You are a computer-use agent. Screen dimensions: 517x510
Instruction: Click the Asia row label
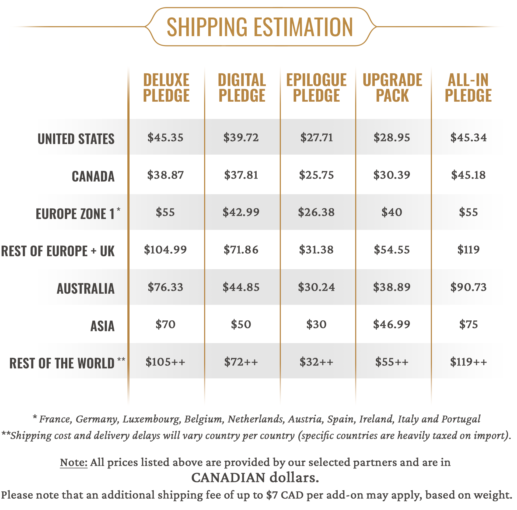tap(102, 326)
